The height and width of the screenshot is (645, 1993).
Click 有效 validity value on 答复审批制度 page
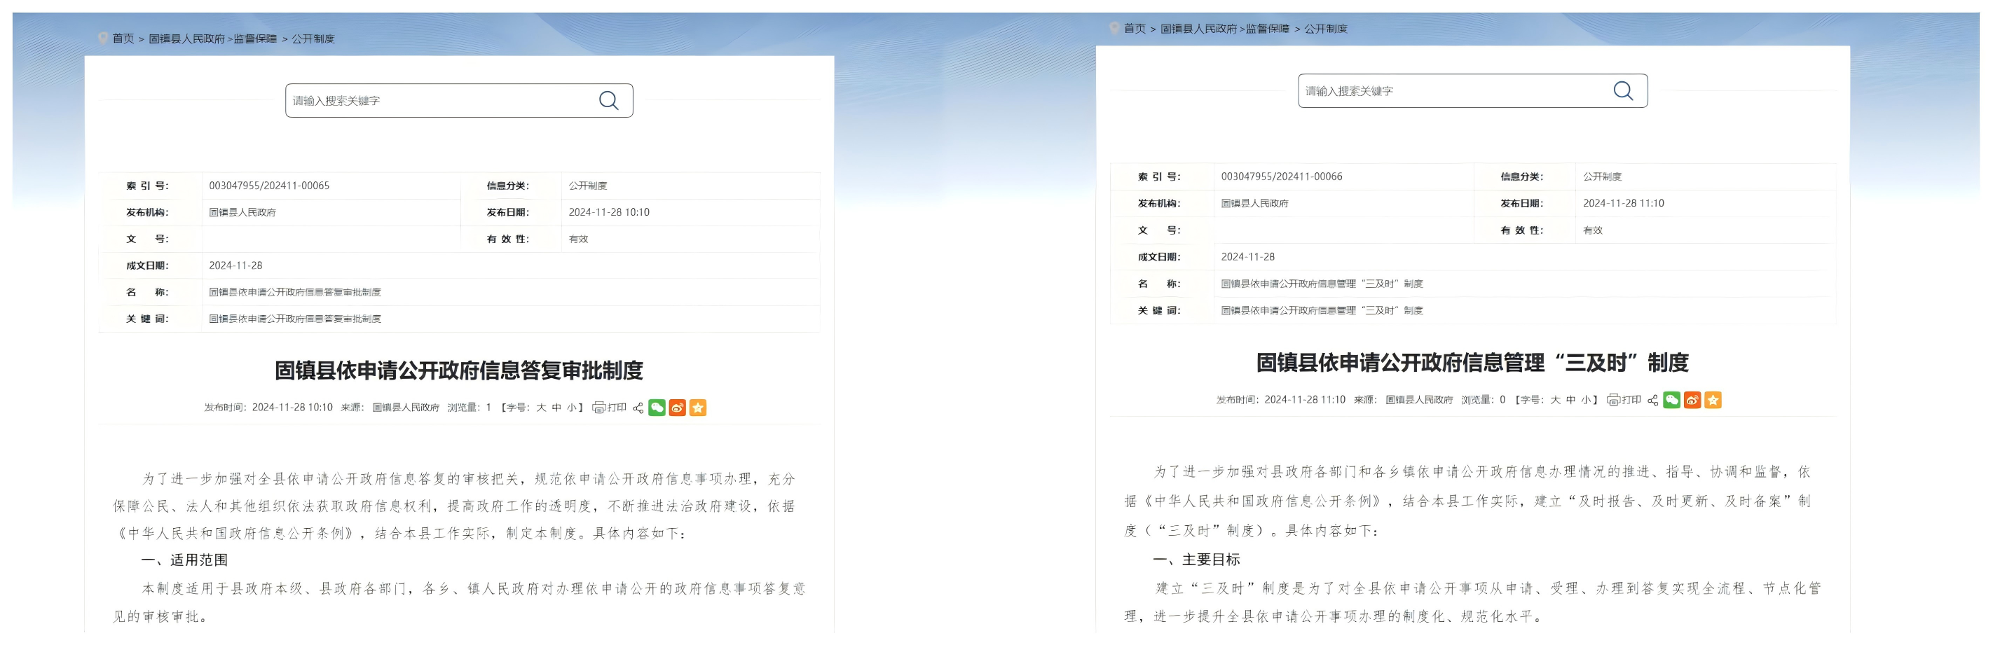pos(579,239)
